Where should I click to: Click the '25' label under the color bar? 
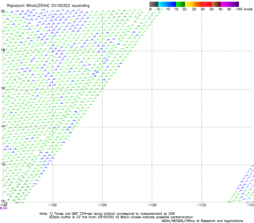tap(194, 9)
